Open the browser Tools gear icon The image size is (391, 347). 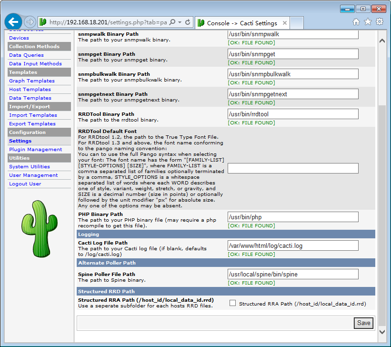(380, 22)
